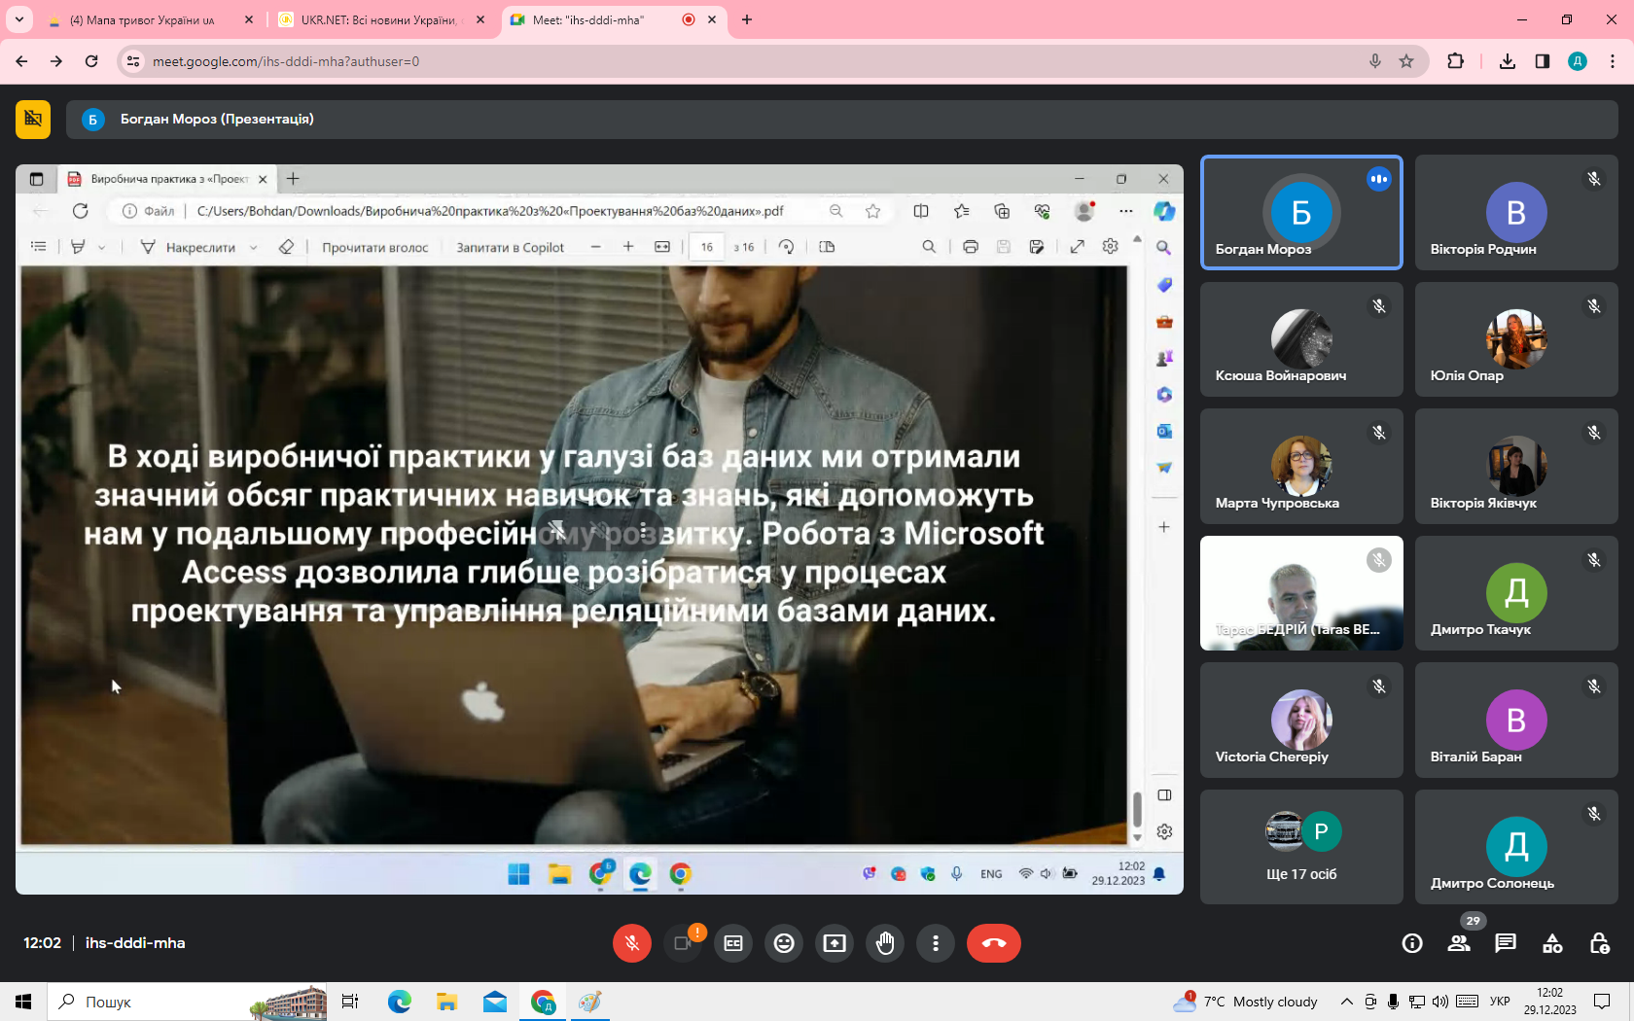Open host controls lock icon
Screen dimensions: 1634x1021
tap(1599, 943)
